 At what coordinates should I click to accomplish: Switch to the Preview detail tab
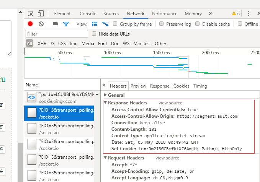point(138,86)
